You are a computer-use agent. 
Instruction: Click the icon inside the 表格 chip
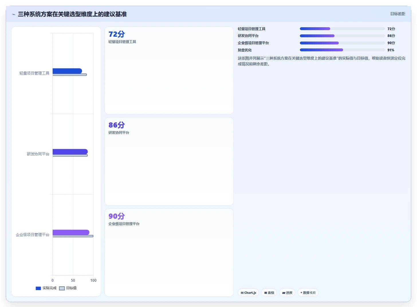coord(265,293)
